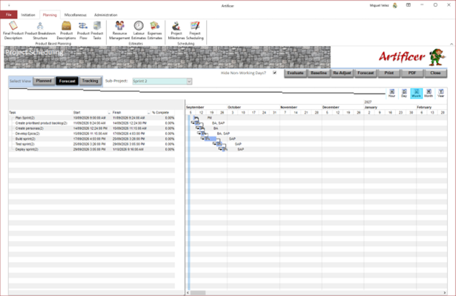The height and width of the screenshot is (296, 456).
Task: Select the Test sprint(2) task row
Action: [92, 144]
